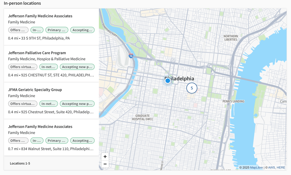Click 'Family Medicine, Hospice & Palliative Medicine' specialty text
Screen dimensions: 291x175
(x=47, y=59)
